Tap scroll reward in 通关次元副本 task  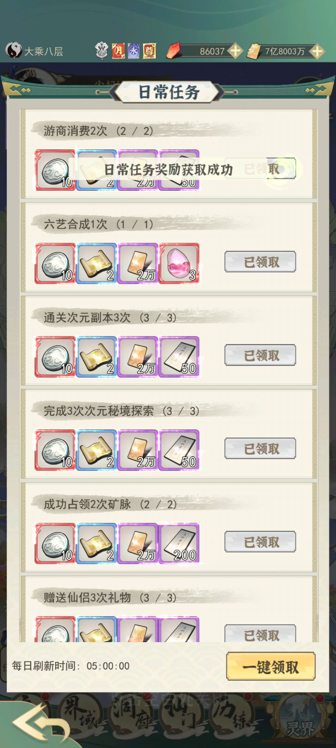96,357
